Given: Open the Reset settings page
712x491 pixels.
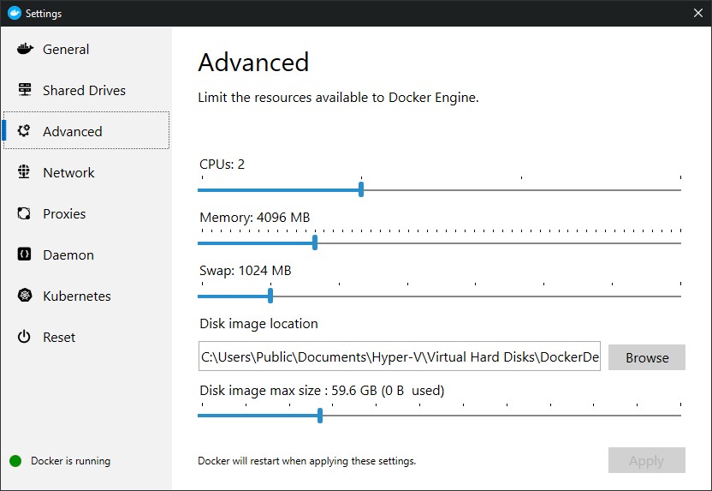Looking at the screenshot, I should click(x=86, y=337).
